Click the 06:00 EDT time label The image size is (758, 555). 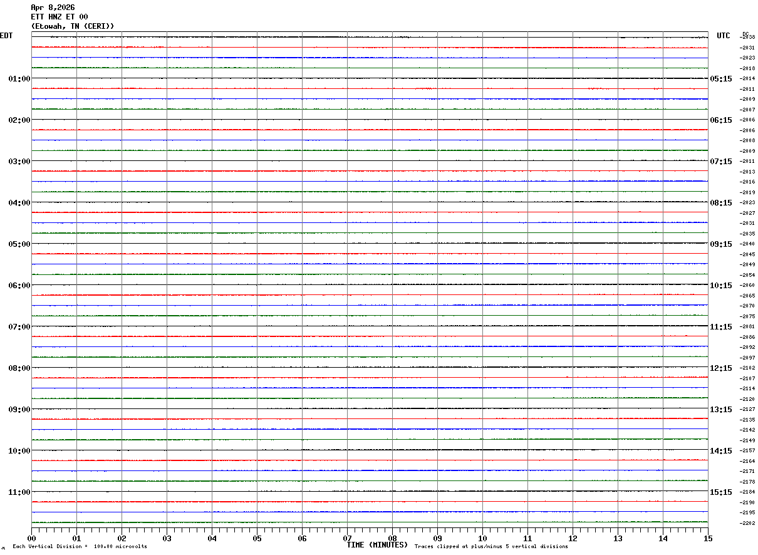(x=19, y=286)
